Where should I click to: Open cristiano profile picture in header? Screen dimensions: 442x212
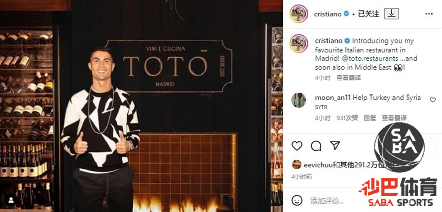(x=299, y=14)
